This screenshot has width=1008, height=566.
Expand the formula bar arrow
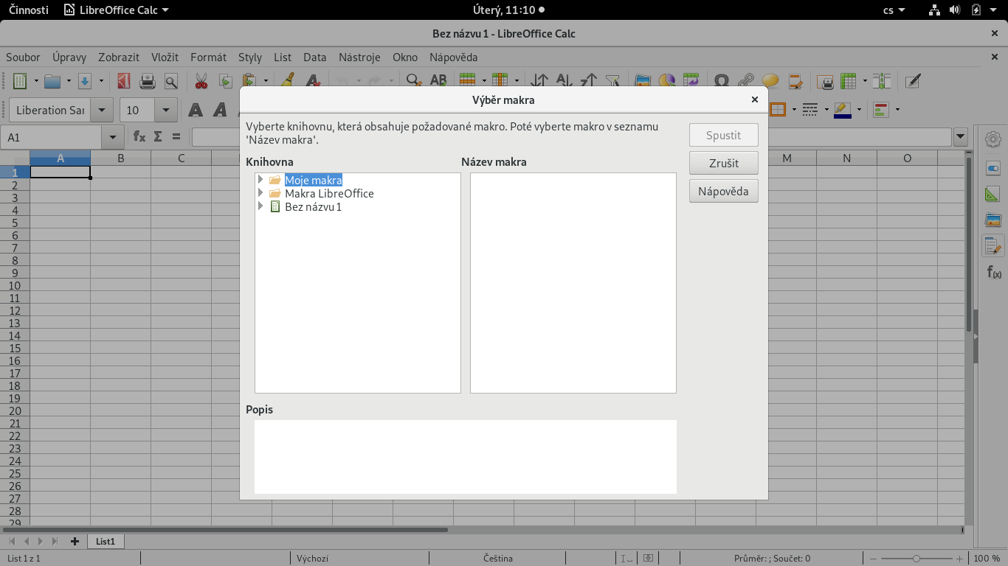pos(960,136)
